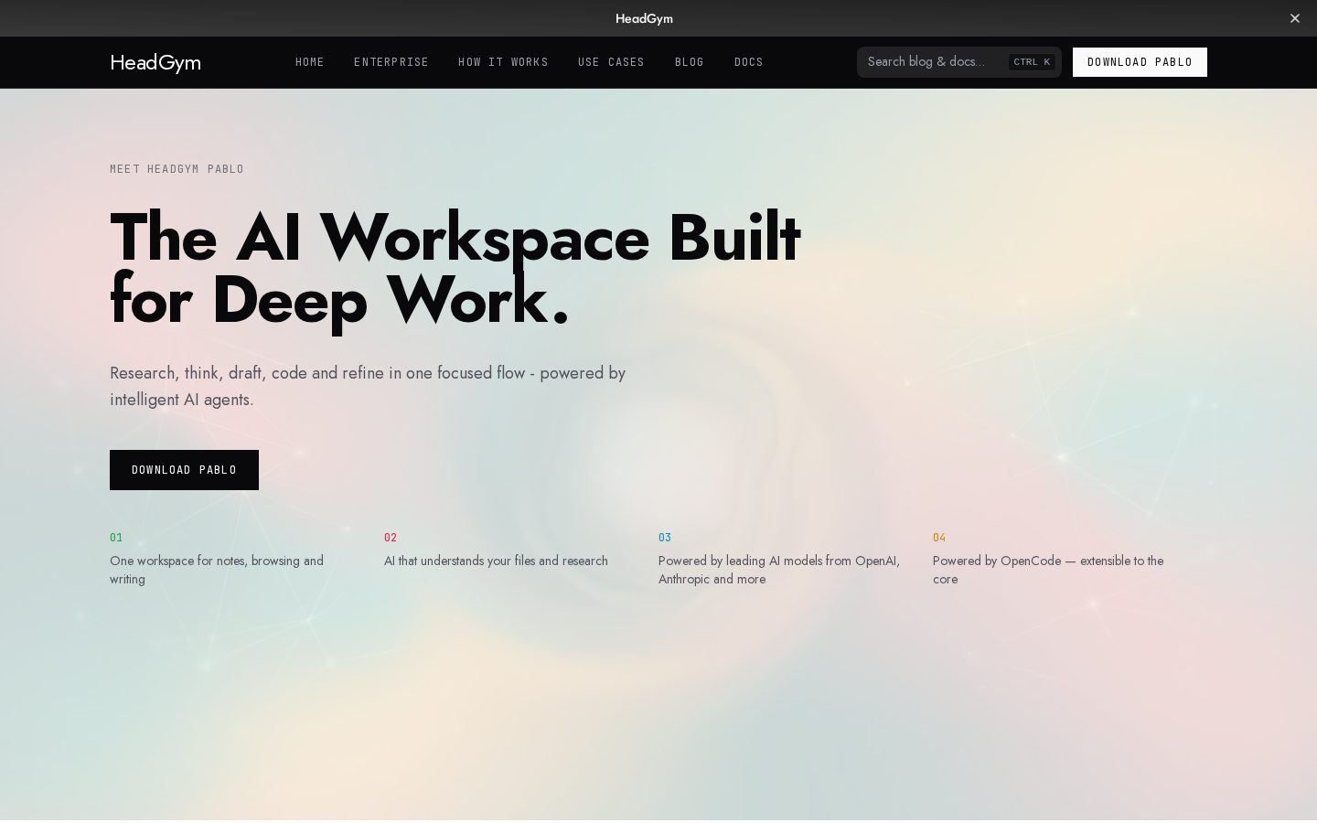
Task: Click 'Powered by leading AI models' text
Action: (779, 570)
